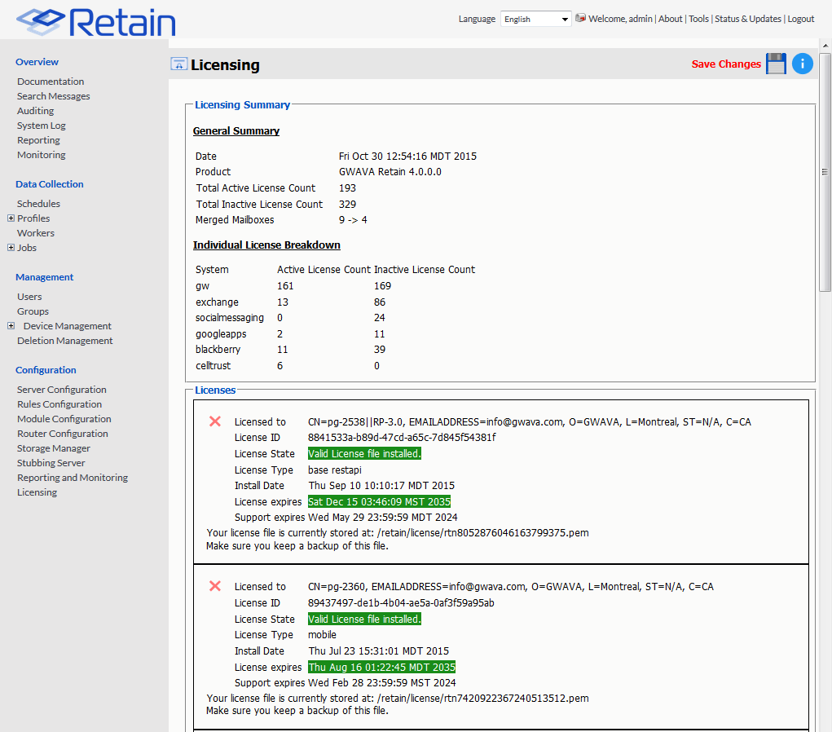This screenshot has width=832, height=732.
Task: Expand the Profiles tree node
Action: 11,218
